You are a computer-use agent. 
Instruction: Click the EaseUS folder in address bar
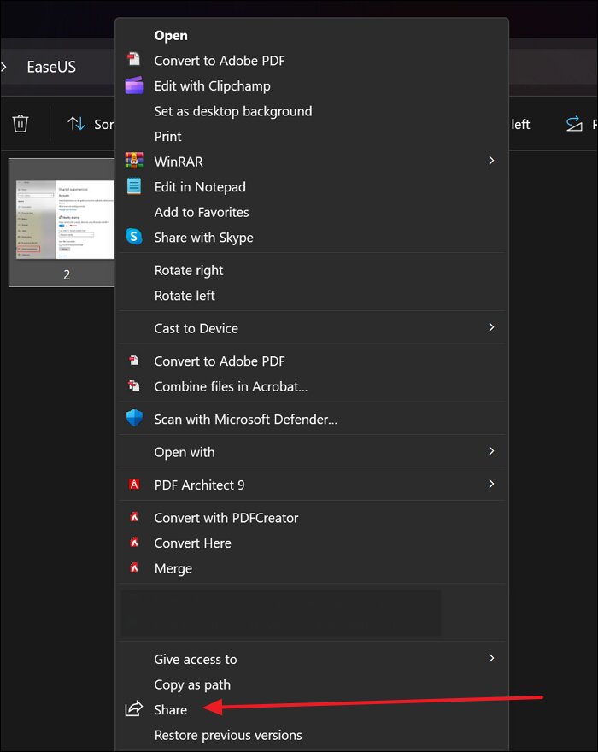tap(51, 66)
